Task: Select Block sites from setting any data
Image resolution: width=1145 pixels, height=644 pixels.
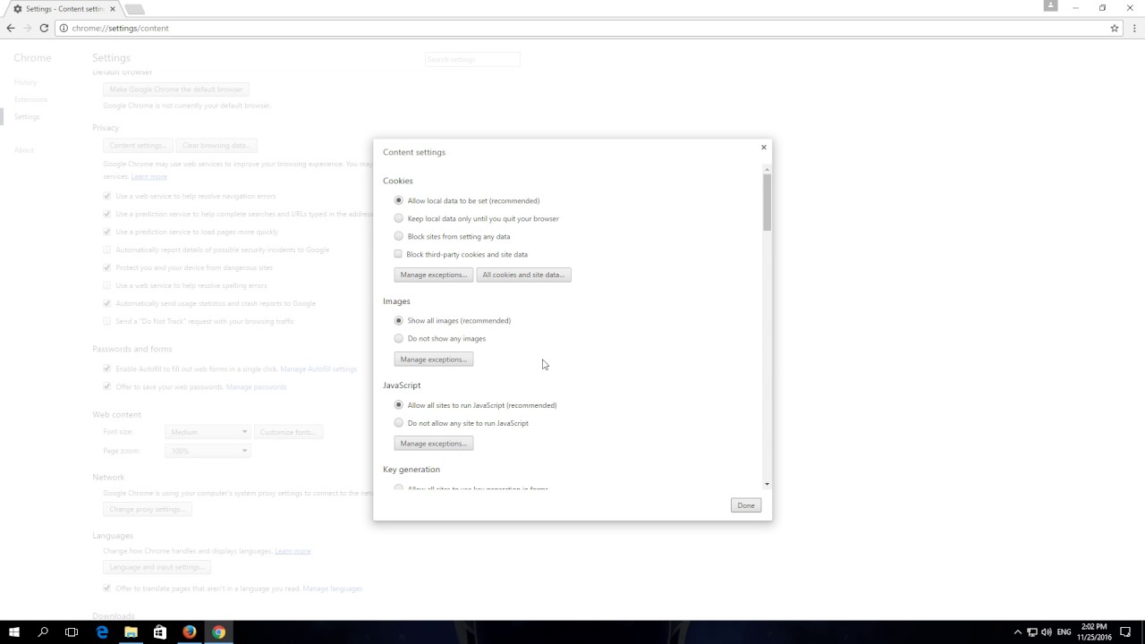Action: pyautogui.click(x=399, y=236)
